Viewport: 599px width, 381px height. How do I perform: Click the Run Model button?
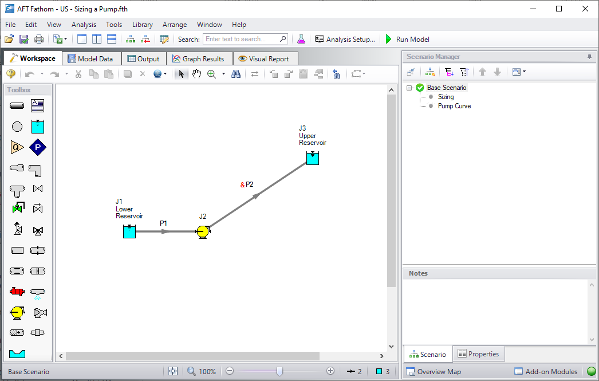coord(407,40)
